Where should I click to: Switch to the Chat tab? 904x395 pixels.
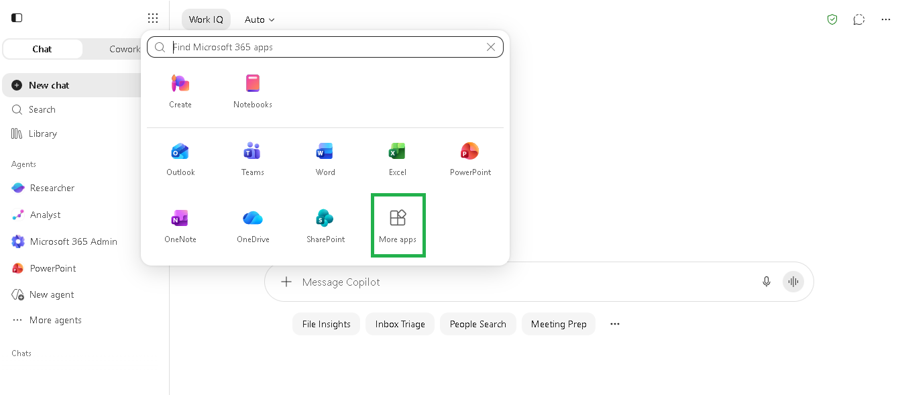[42, 49]
